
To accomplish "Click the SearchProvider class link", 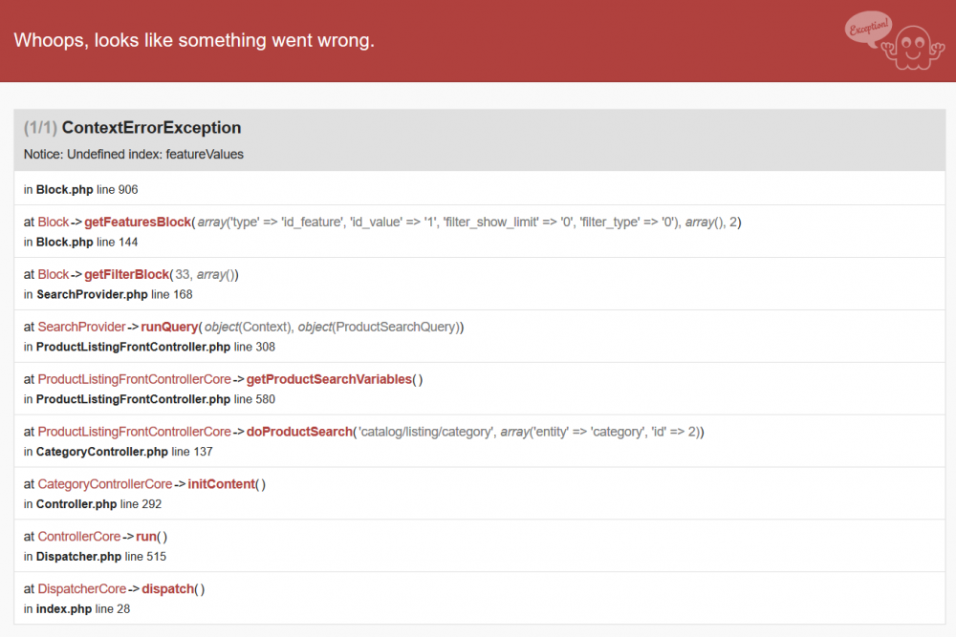I will pos(81,326).
